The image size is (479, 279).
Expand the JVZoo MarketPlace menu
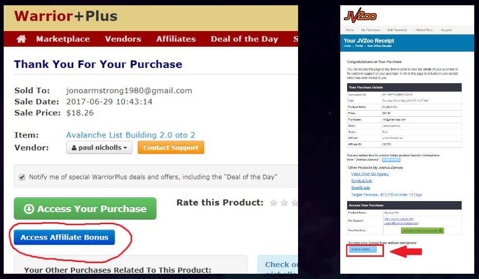pyautogui.click(x=423, y=30)
